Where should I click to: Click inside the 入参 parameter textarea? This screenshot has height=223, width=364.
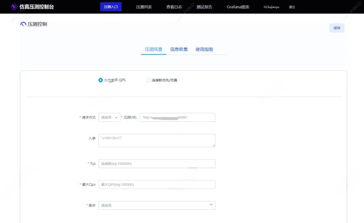[157, 140]
